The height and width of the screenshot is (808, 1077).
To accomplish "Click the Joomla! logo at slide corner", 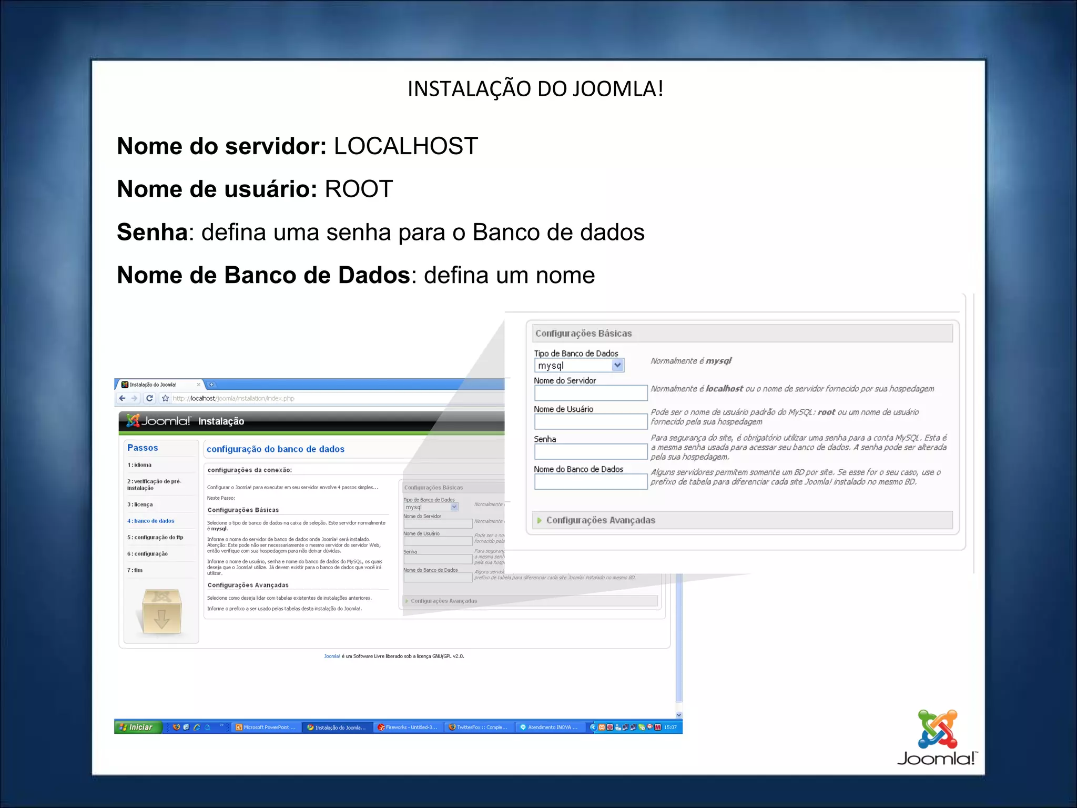I will pyautogui.click(x=937, y=738).
